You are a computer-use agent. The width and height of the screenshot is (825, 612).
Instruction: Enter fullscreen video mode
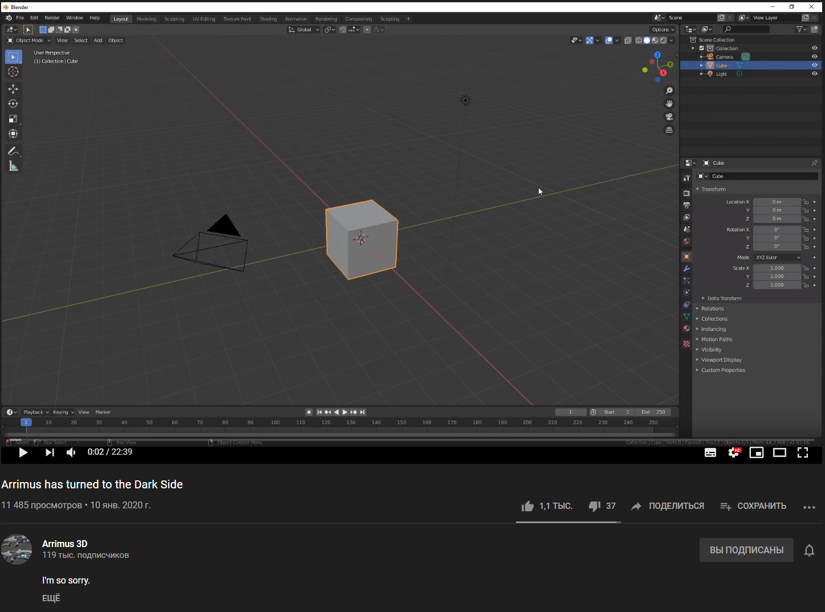point(803,452)
